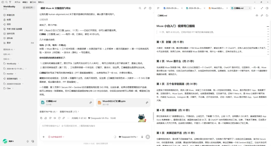This screenshot has height=146, width=271.
Task: Click 查看所有产物 (4) link
Action: point(48,112)
